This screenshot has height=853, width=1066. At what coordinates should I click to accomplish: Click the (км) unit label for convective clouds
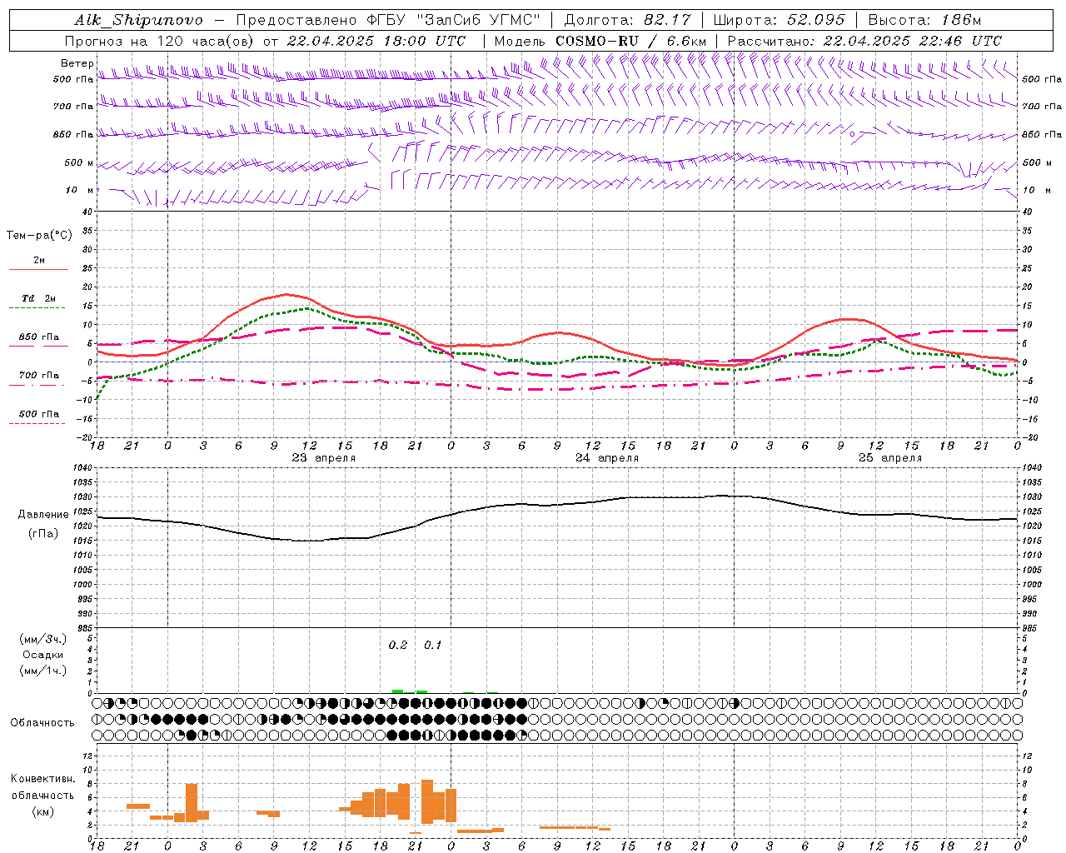[43, 811]
